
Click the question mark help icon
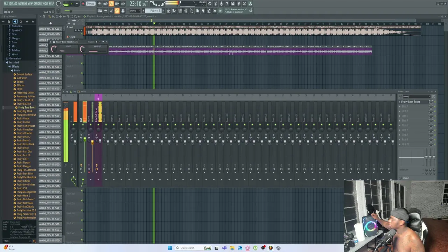click(227, 3)
